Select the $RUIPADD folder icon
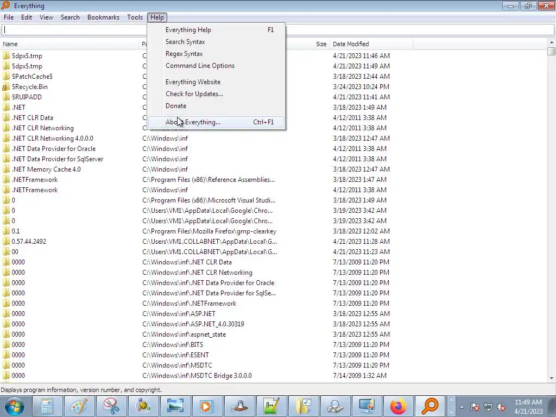The width and height of the screenshot is (556, 417). point(6,97)
